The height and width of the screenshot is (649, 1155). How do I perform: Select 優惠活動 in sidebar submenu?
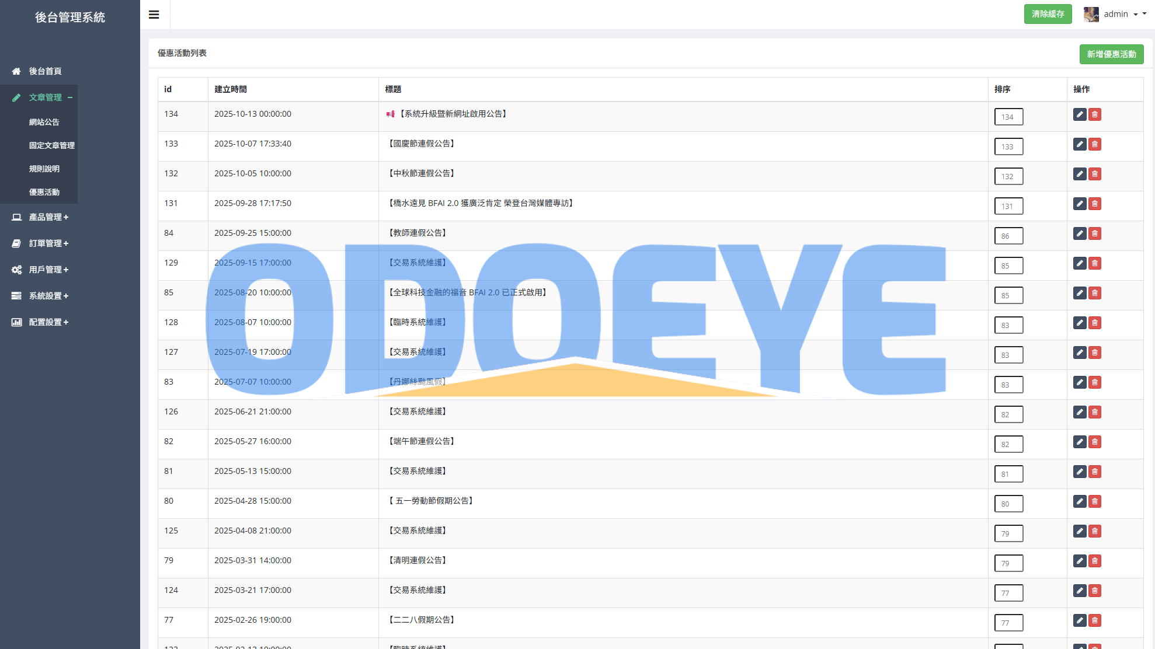pos(44,192)
